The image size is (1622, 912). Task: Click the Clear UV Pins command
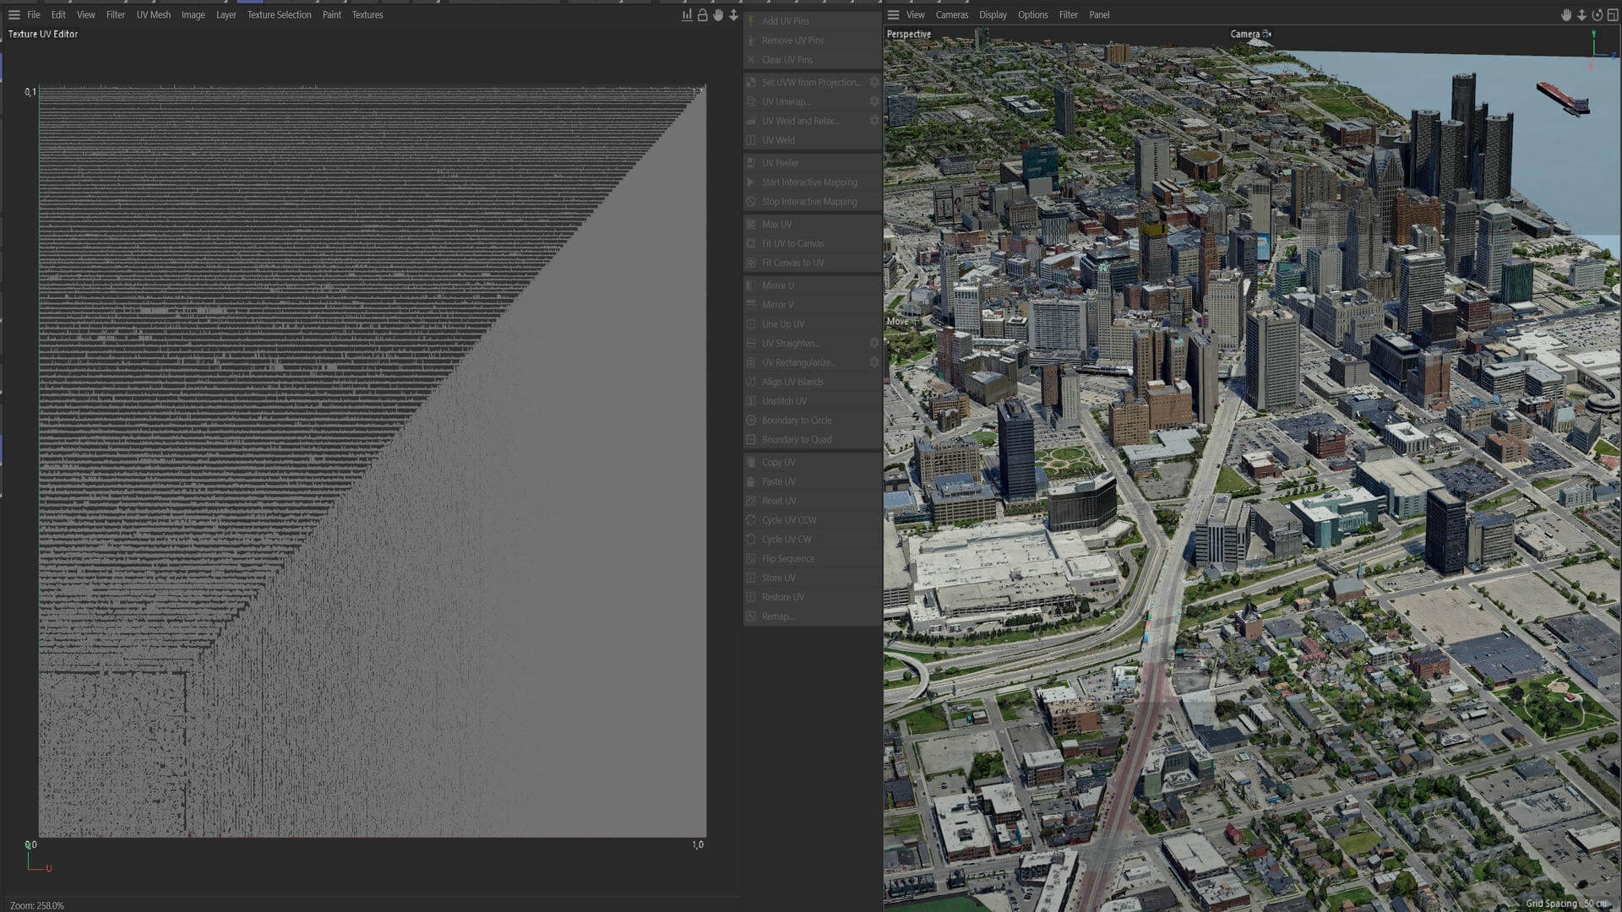coord(812,60)
